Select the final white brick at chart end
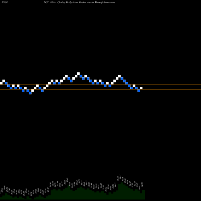Image resolution: width=201 pixels, height=201 pixels. click(x=141, y=88)
